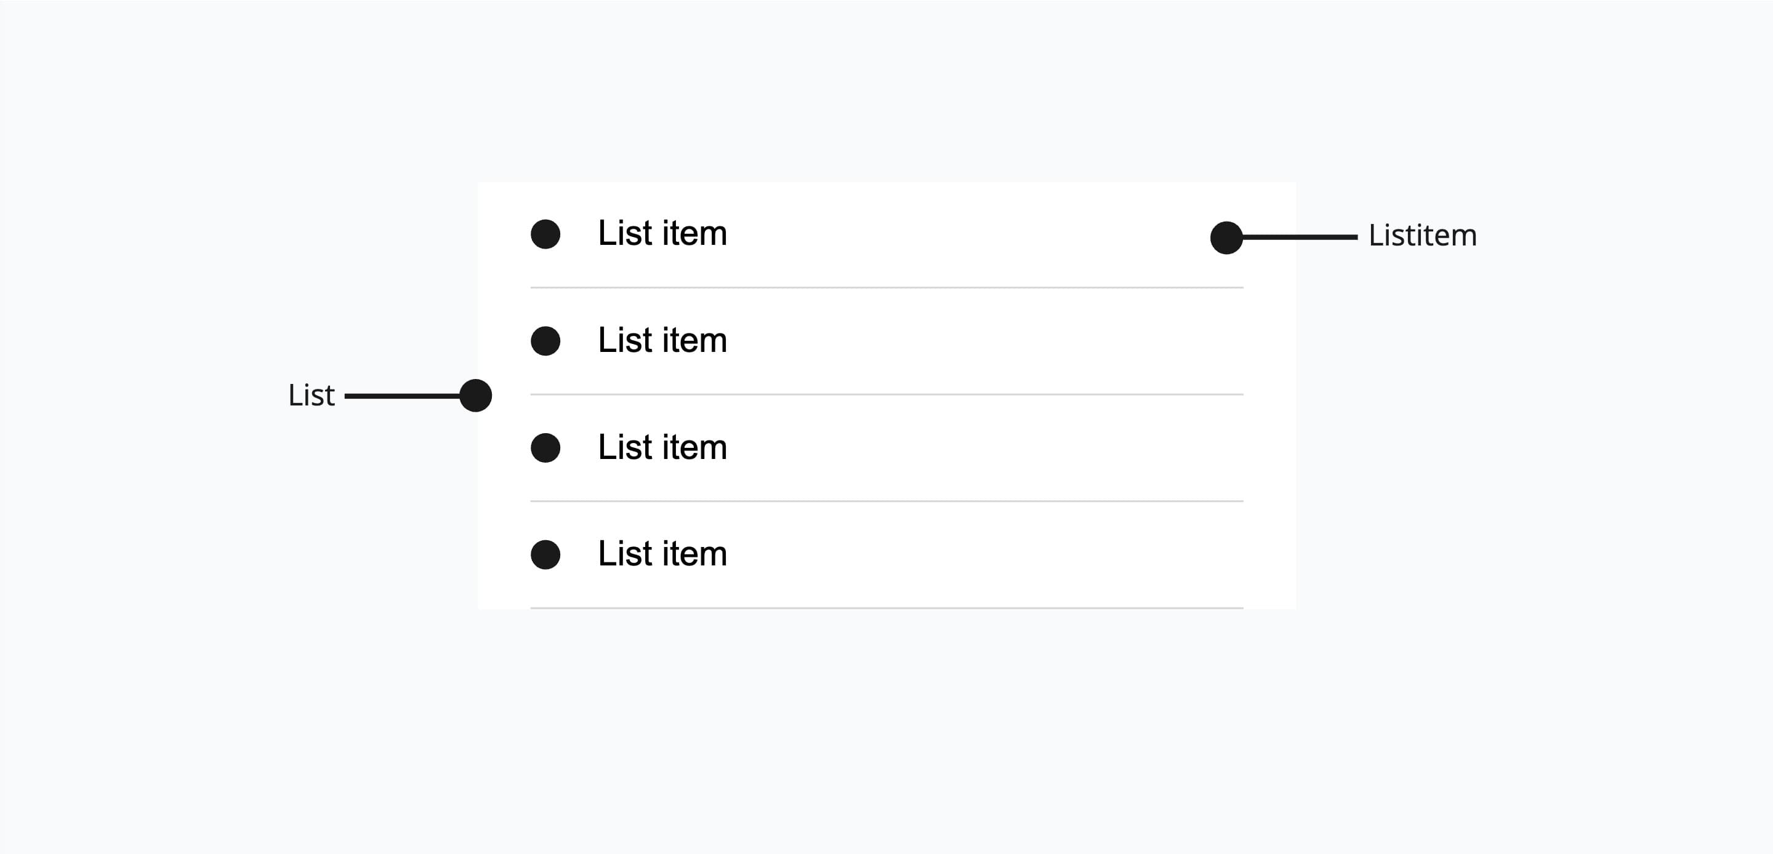Click the bullet next to the bottom List item
The height and width of the screenshot is (854, 1773).
coord(545,554)
